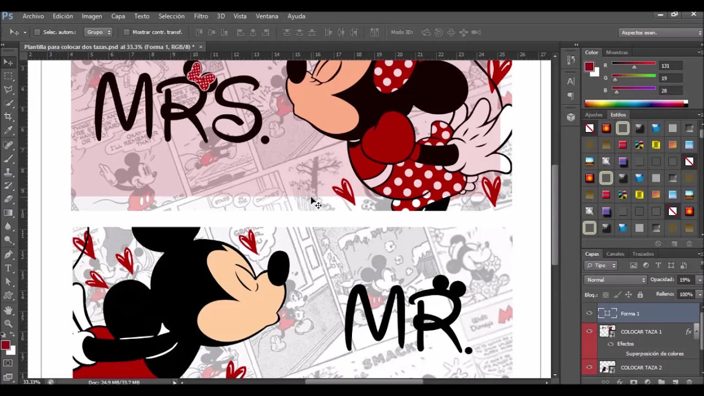Open the Normal blend mode dropdown

coord(616,280)
